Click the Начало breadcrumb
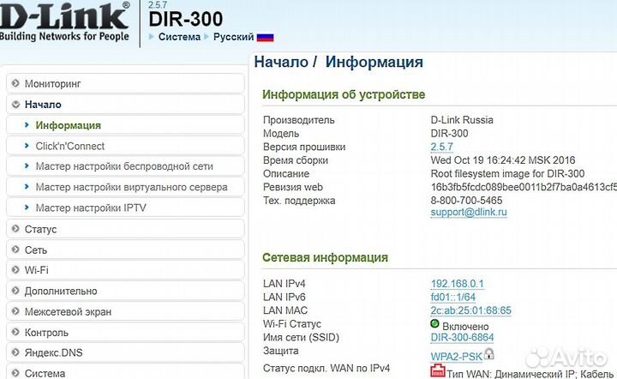Screen dimensions: 617x379 (x=281, y=63)
